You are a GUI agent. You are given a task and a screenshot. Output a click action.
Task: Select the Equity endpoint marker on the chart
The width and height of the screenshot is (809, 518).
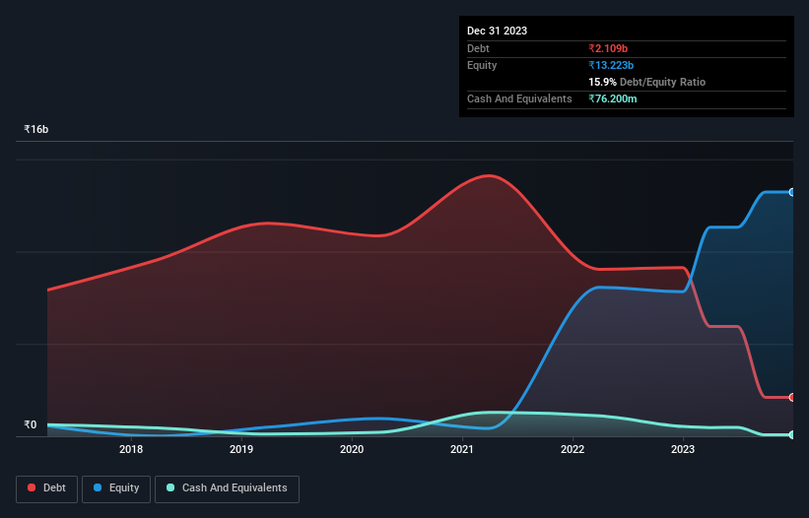tap(791, 192)
